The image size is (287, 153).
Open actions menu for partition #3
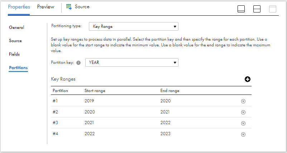coord(243,123)
